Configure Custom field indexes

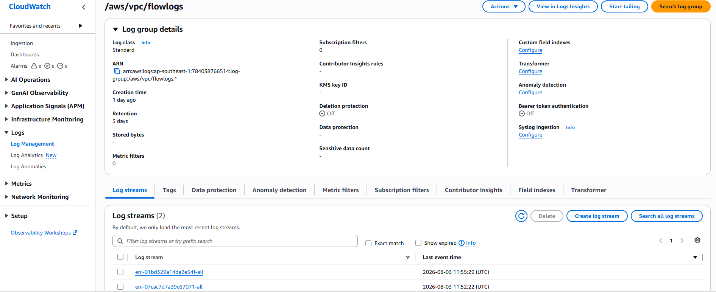tap(530, 50)
